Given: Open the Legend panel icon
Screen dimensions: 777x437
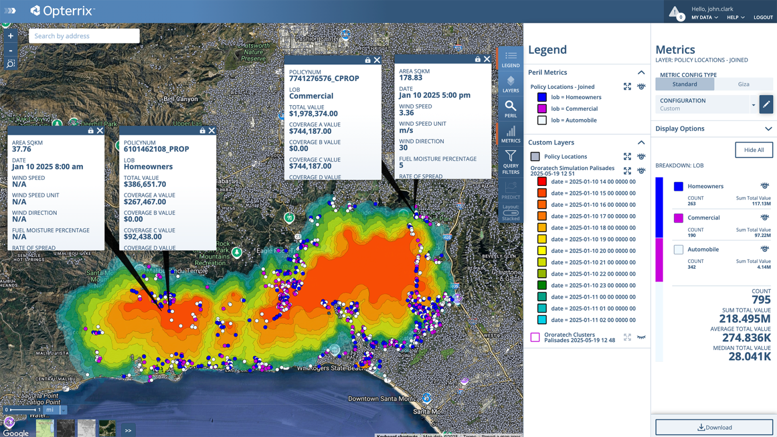Looking at the screenshot, I should coord(510,59).
